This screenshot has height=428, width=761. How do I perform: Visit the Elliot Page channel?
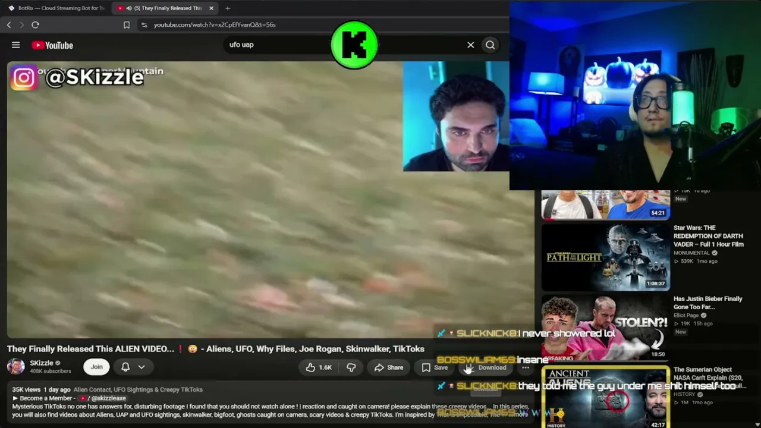686,315
